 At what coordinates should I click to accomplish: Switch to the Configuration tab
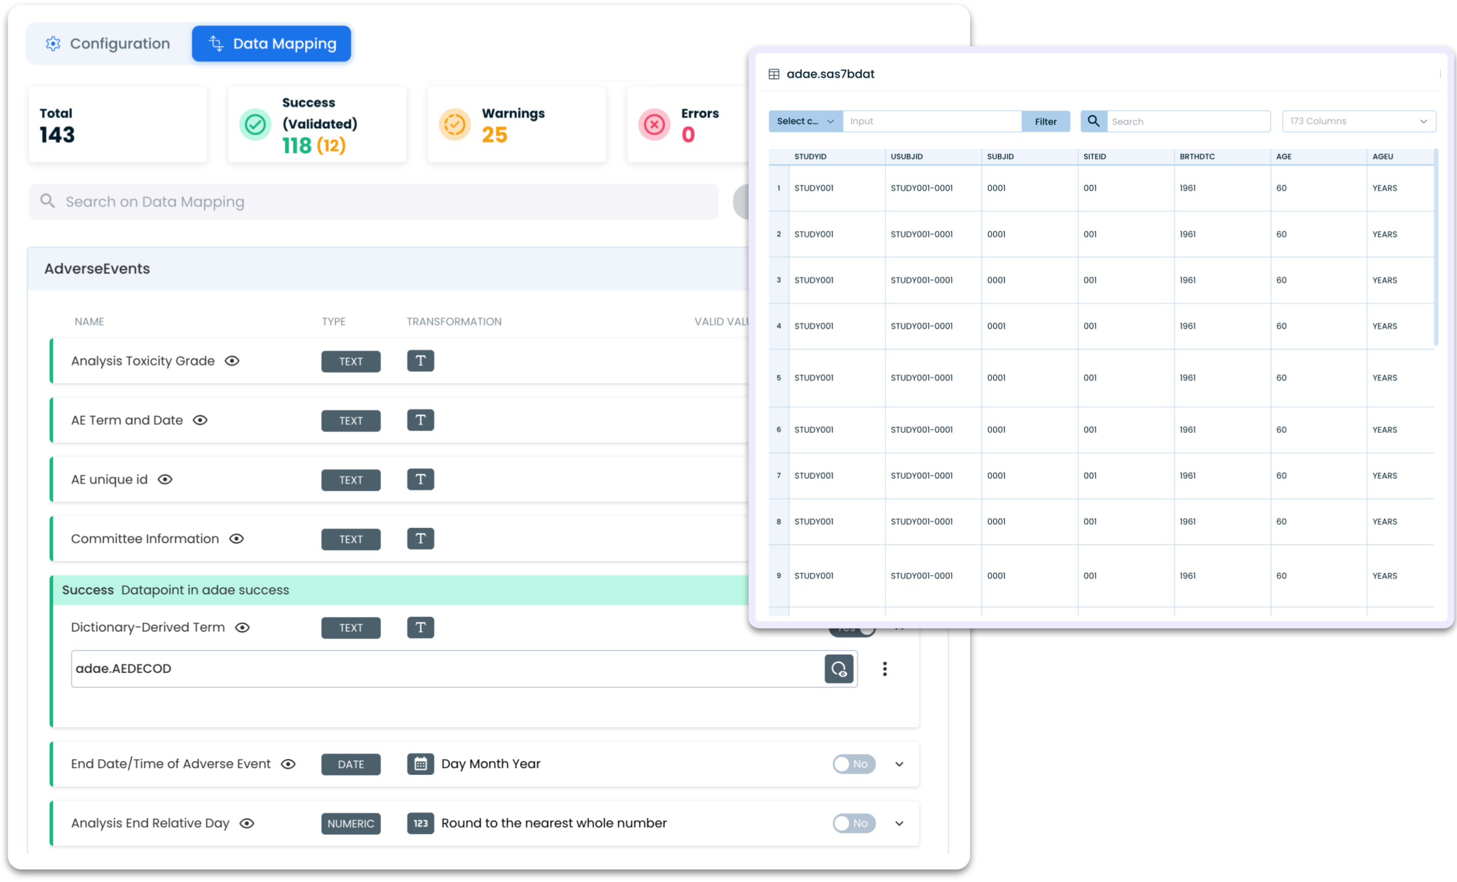point(108,44)
